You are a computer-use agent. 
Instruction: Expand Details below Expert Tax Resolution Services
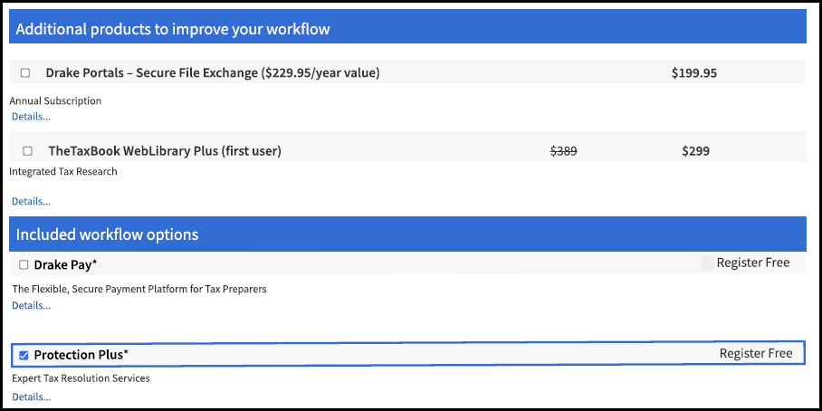click(x=32, y=397)
